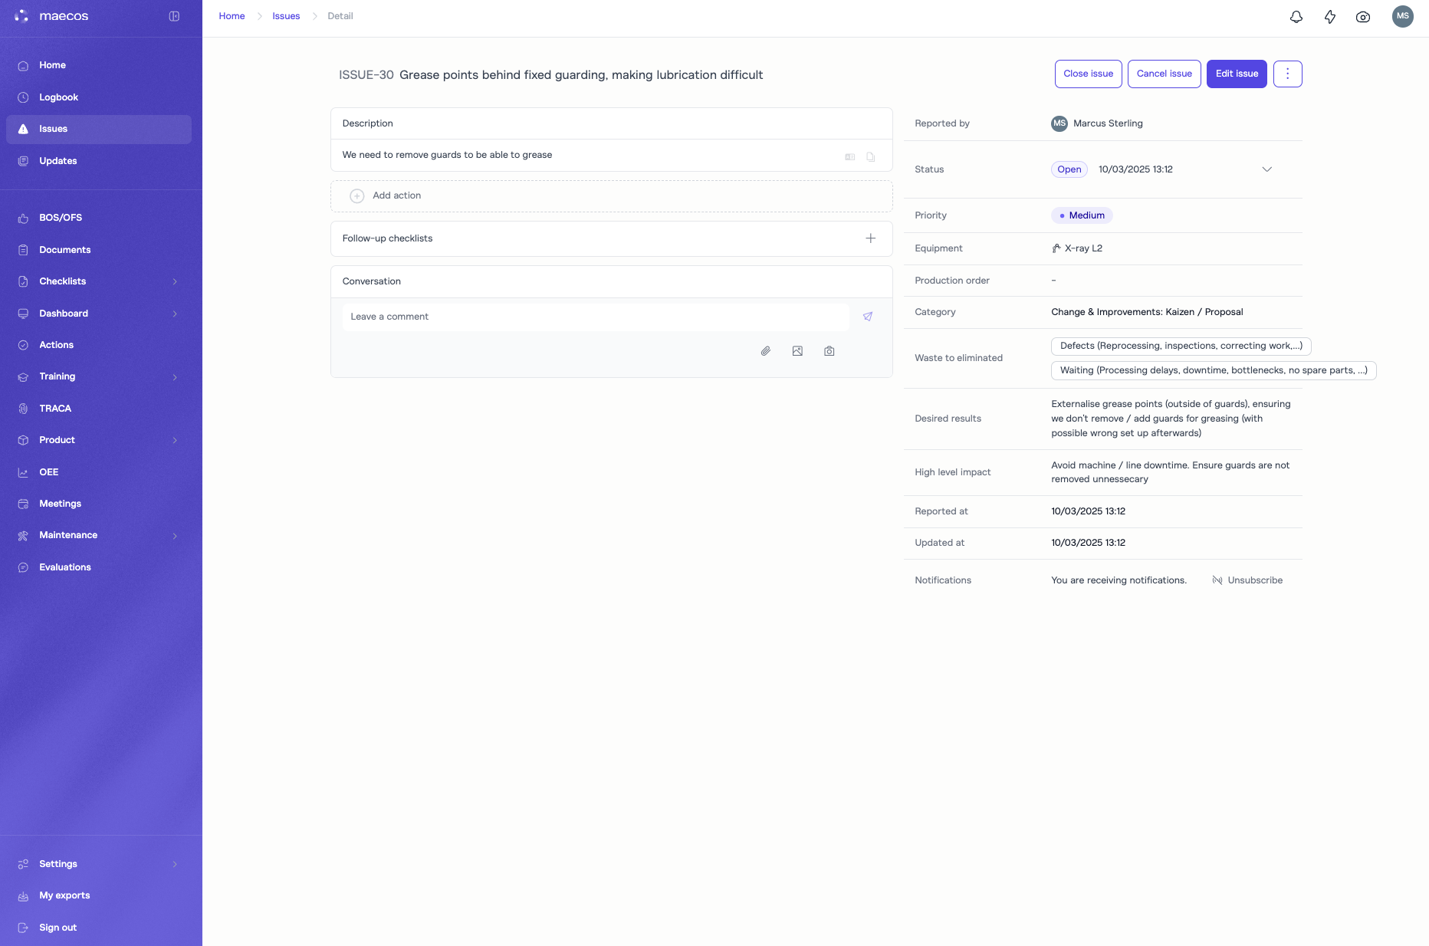Image resolution: width=1429 pixels, height=946 pixels.
Task: Navigate to Issues breadcrumb link
Action: click(286, 16)
